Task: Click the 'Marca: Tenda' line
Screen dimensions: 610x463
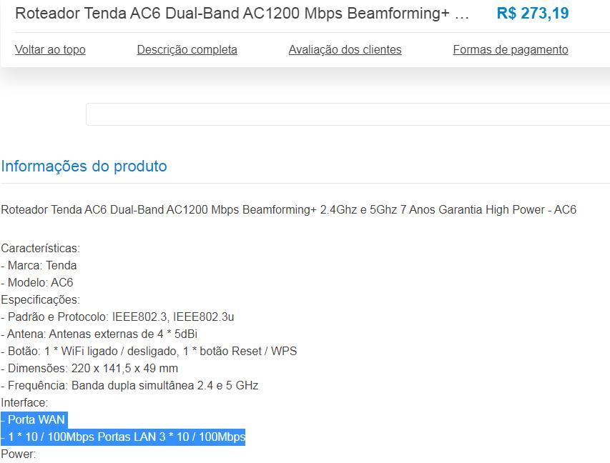Action: pos(39,266)
